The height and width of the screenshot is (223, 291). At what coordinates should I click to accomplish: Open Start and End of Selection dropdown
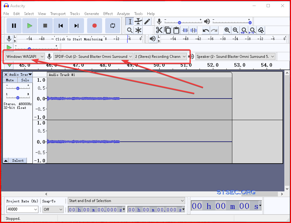coord(126,201)
